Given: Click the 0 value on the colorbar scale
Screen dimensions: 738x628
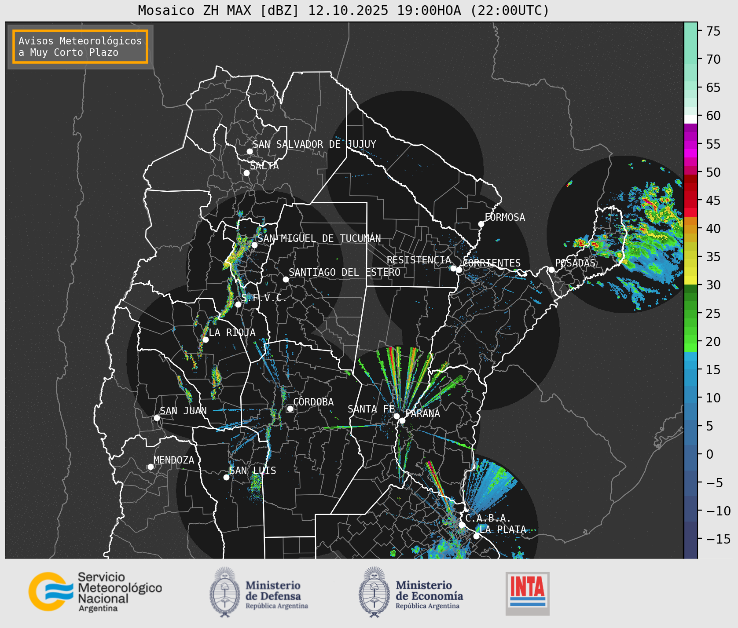Looking at the screenshot, I should click(710, 454).
